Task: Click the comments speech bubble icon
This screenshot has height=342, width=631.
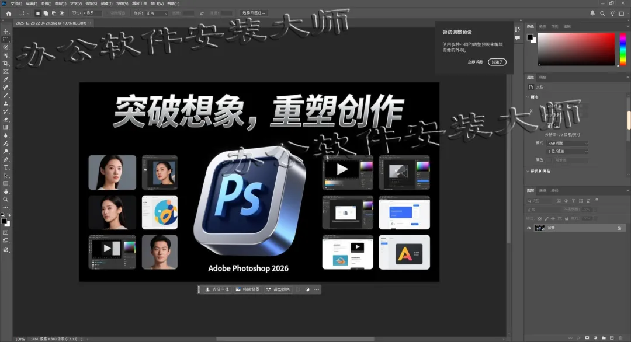Action: pos(518,38)
